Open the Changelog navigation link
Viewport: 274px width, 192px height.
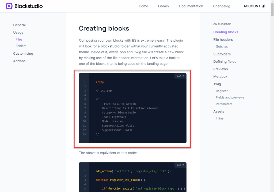[221, 6]
